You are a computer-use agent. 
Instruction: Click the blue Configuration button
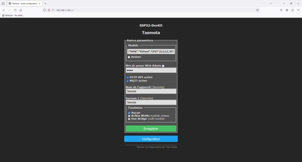pos(151,139)
